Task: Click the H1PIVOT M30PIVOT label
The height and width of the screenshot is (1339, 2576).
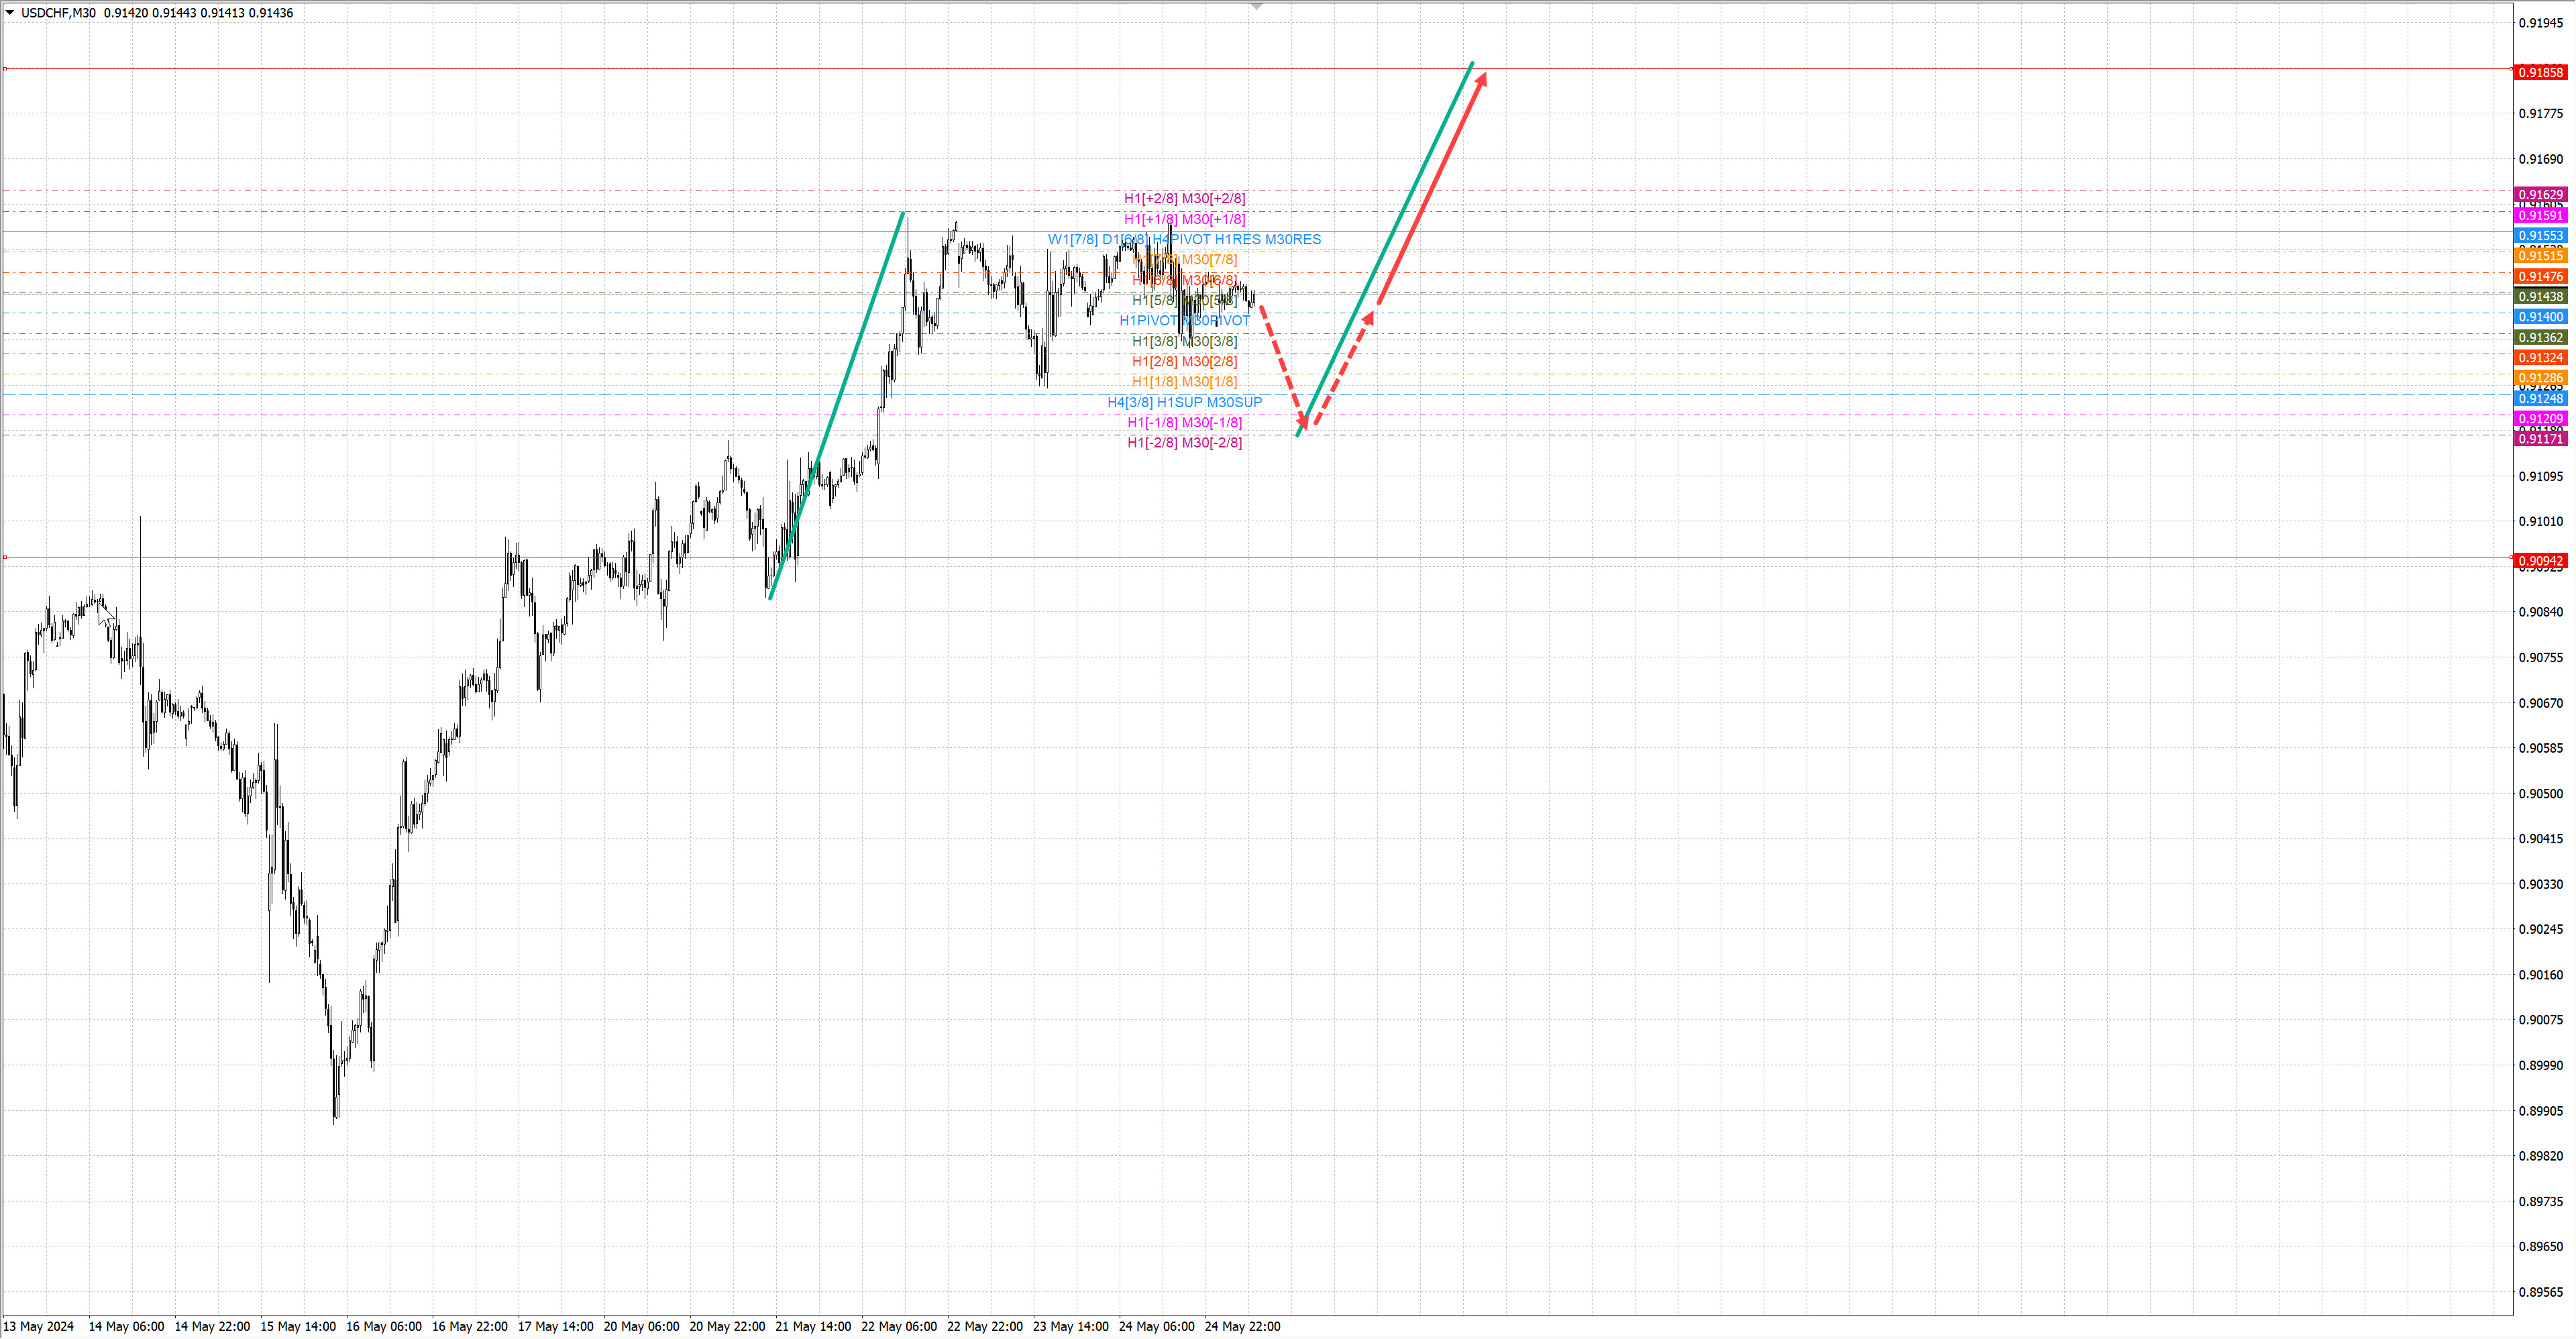Action: coord(1184,321)
